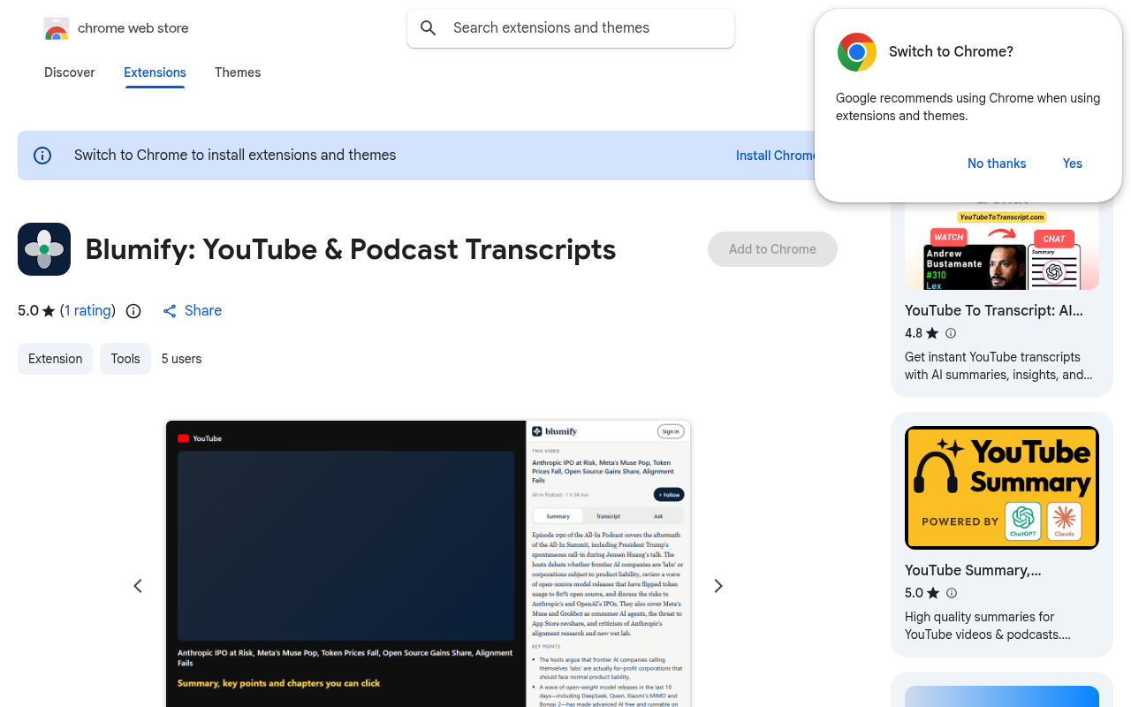This screenshot has height=707, width=1131.
Task: Click the info icon beside YouTube Summary 5.0 rating
Action: pyautogui.click(x=951, y=593)
